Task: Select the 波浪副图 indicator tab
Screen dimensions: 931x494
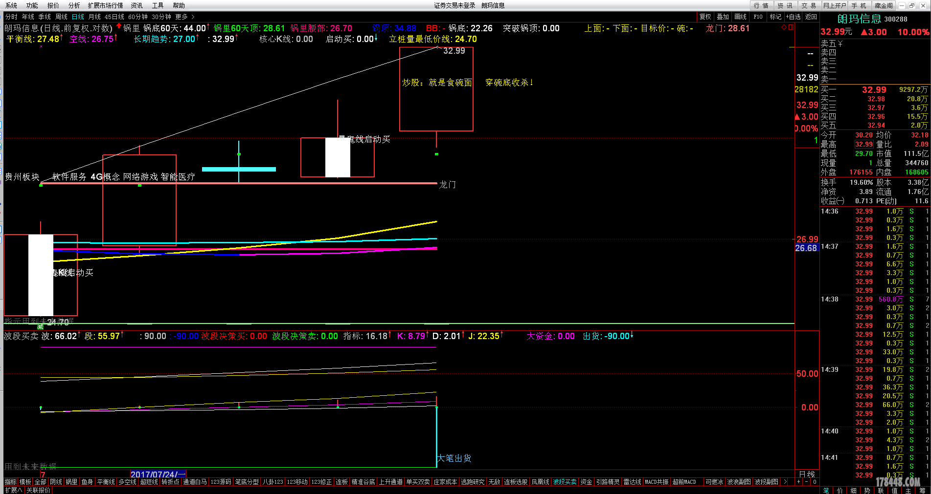Action: click(x=739, y=482)
